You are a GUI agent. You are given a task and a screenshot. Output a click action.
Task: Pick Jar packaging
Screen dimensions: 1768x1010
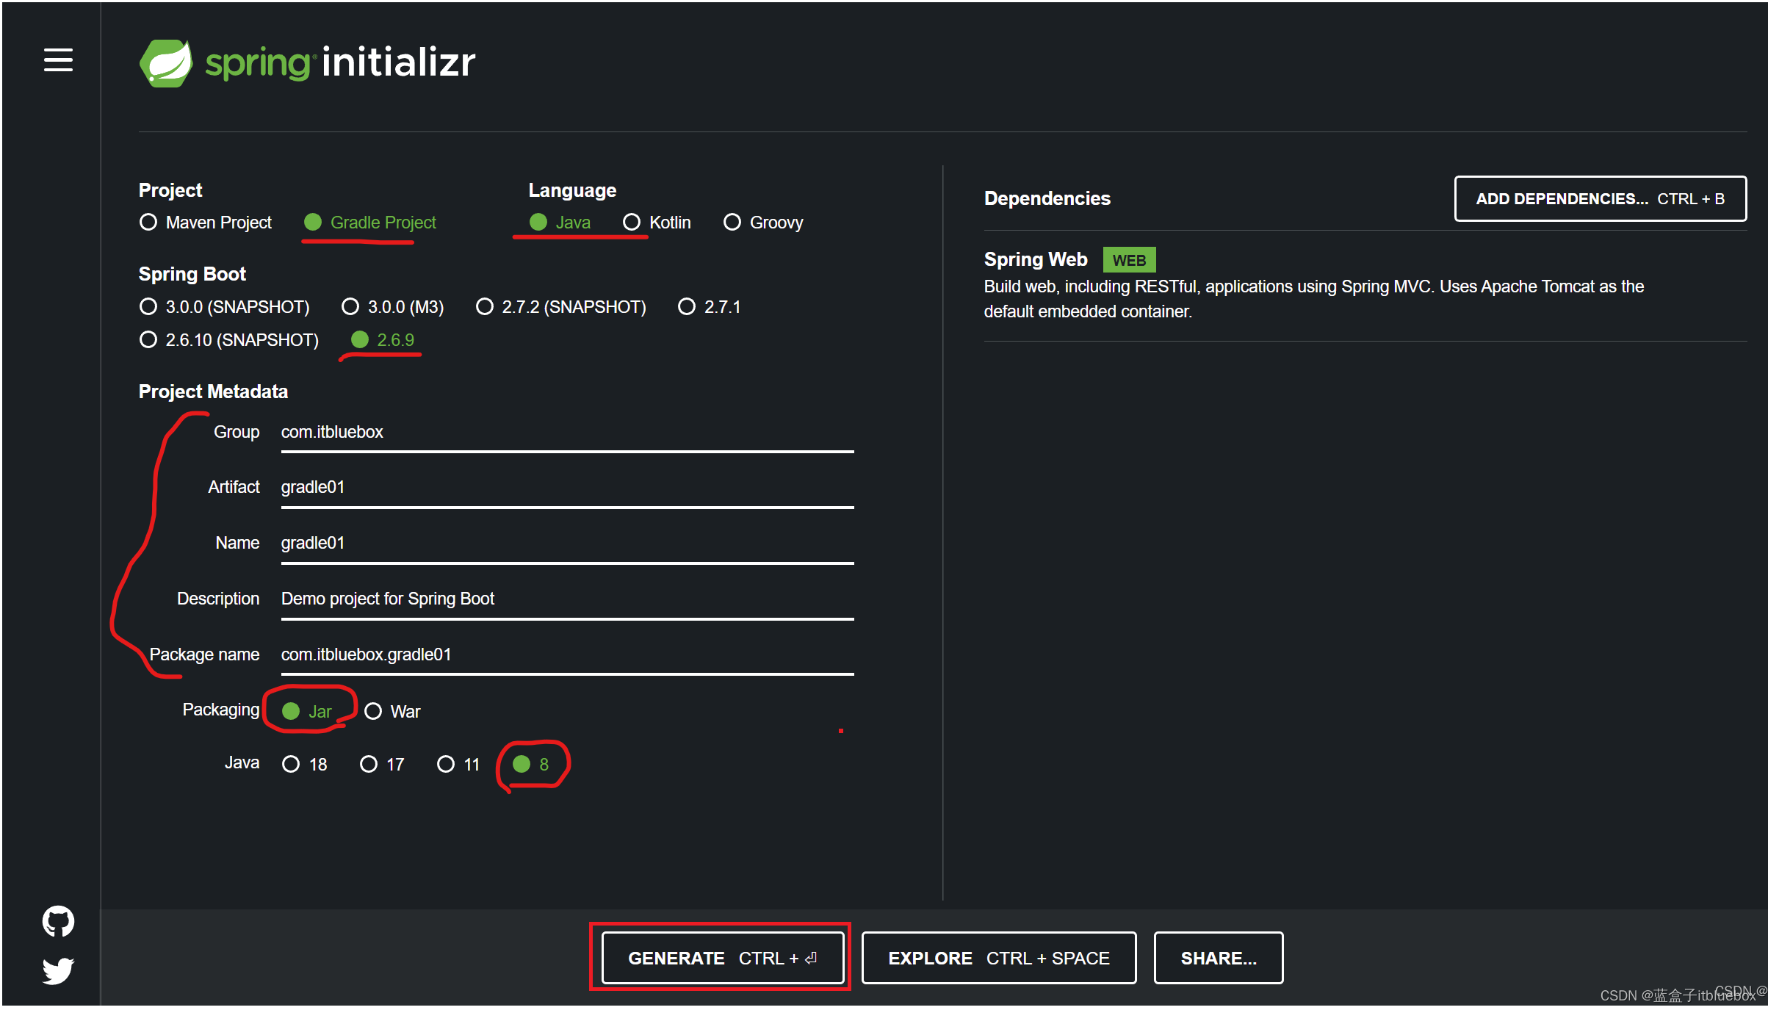click(307, 712)
